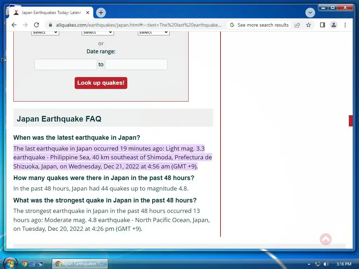The image size is (359, 269).
Task: Click the strongest earthquake answer paragraph
Action: (x=112, y=220)
